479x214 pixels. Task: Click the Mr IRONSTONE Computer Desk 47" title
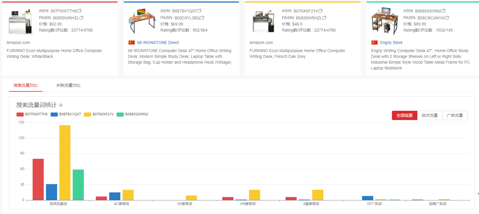(180, 56)
